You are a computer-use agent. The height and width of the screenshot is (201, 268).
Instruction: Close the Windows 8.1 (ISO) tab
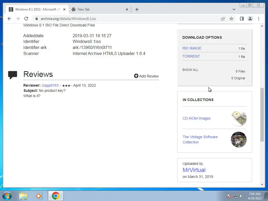tap(64, 9)
